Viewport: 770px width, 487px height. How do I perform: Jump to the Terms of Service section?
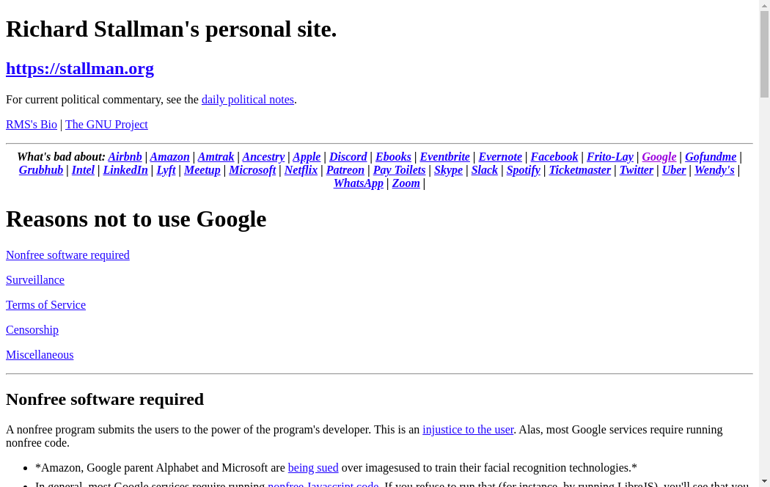[x=45, y=305]
